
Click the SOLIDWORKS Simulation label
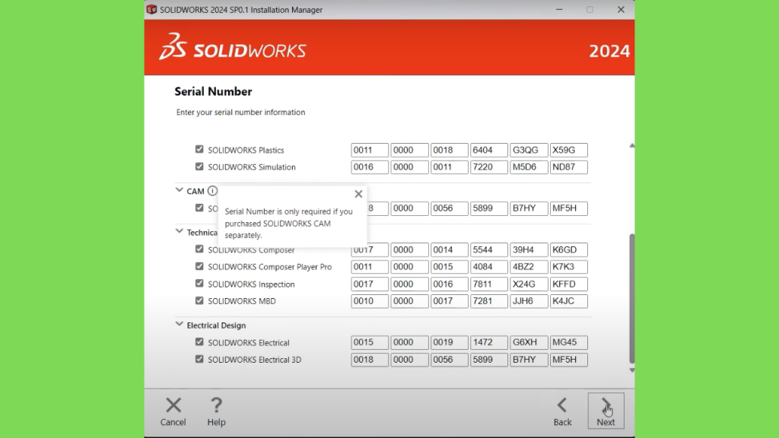point(251,167)
